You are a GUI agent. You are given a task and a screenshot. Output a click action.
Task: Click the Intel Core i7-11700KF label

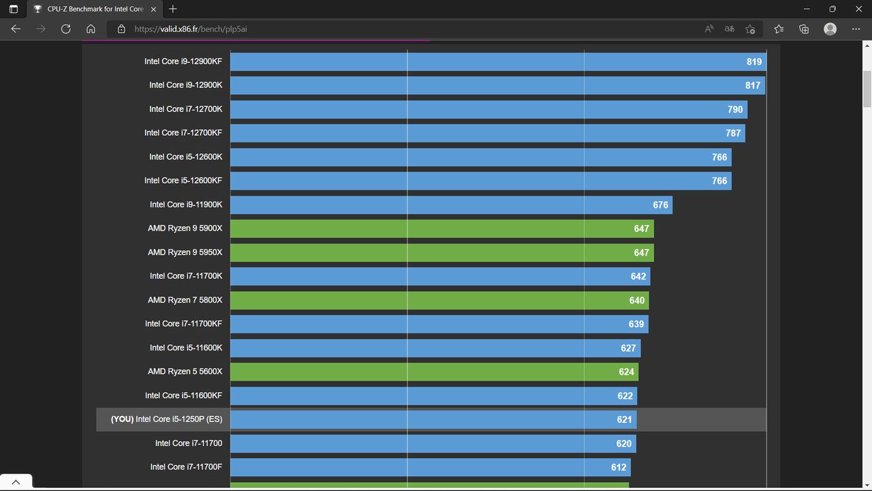pos(183,324)
